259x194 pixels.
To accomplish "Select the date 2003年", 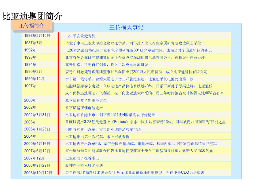I will (30, 122).
